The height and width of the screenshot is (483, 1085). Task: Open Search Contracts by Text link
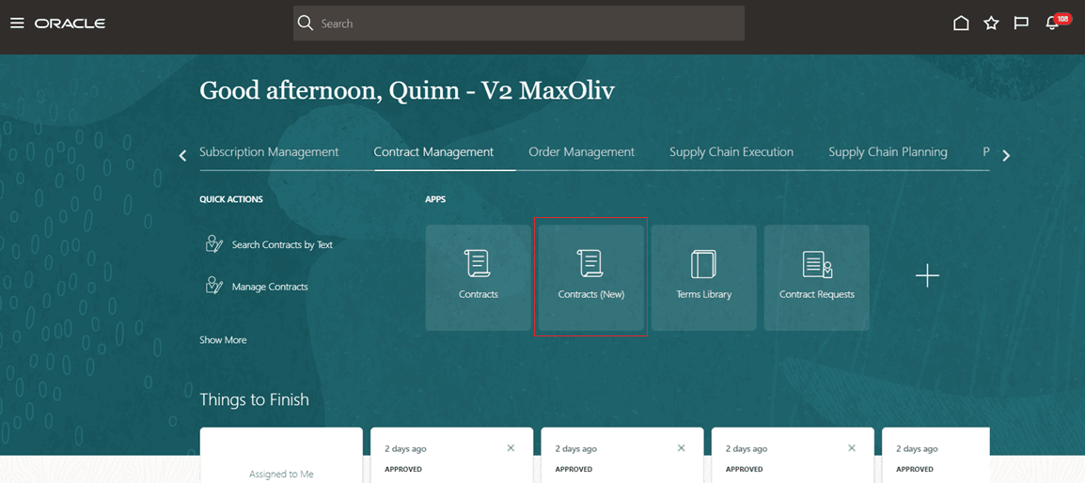pyautogui.click(x=282, y=244)
